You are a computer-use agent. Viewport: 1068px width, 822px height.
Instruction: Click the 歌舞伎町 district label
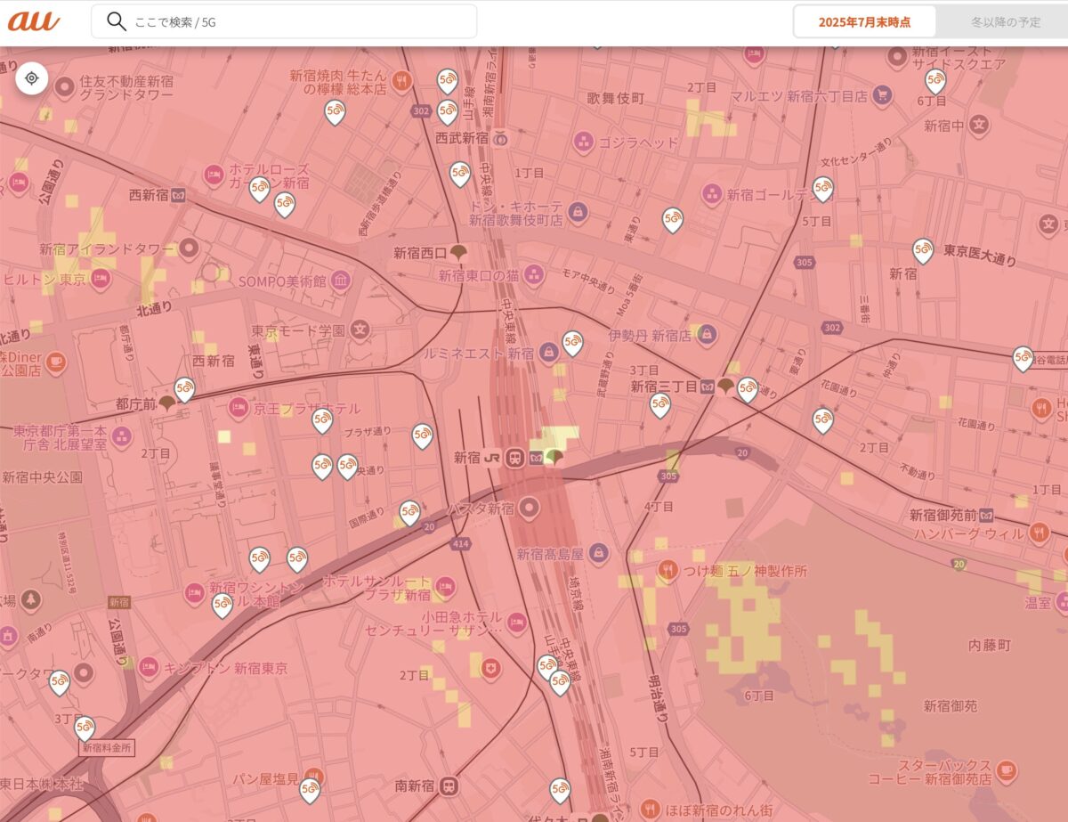[615, 98]
